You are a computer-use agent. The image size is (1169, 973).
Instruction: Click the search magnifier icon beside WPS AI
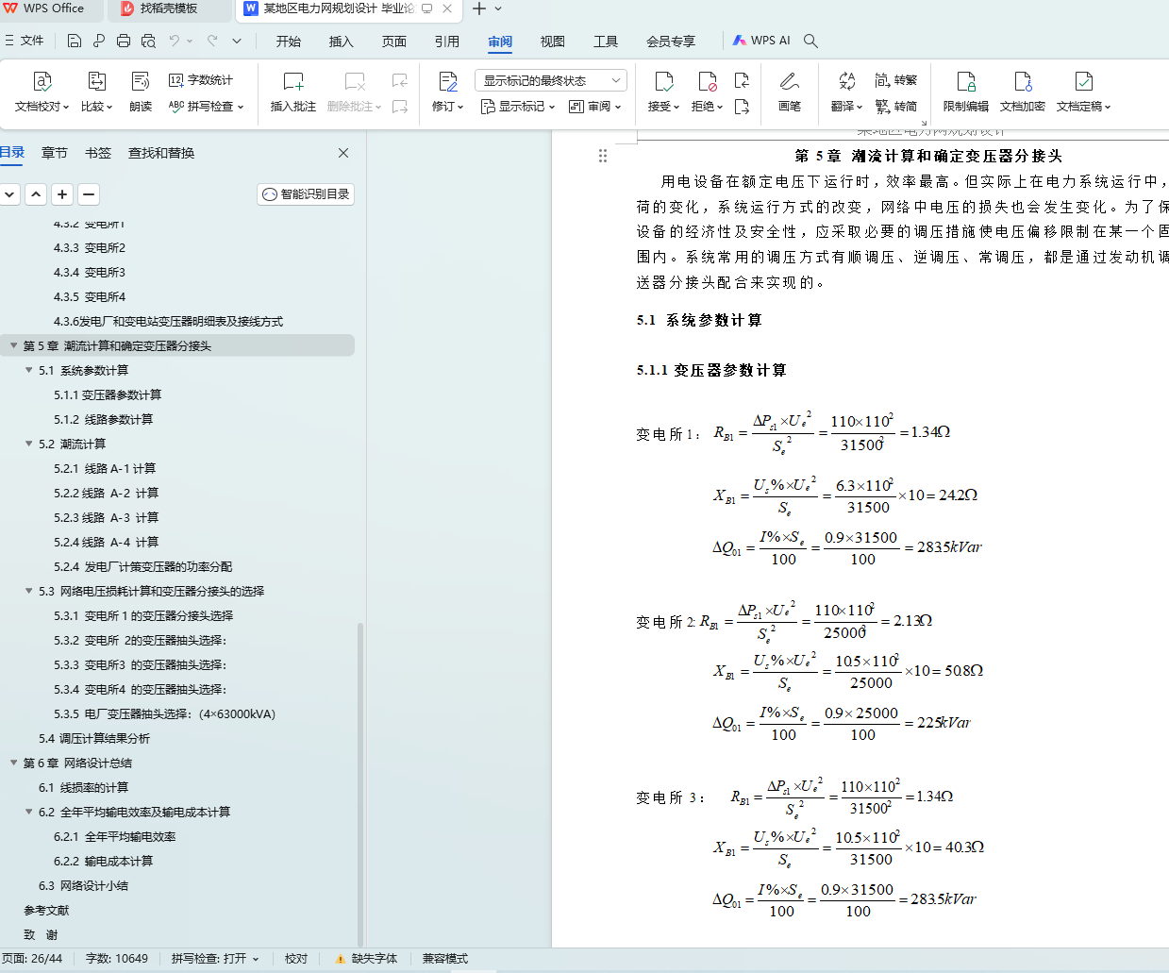[810, 41]
